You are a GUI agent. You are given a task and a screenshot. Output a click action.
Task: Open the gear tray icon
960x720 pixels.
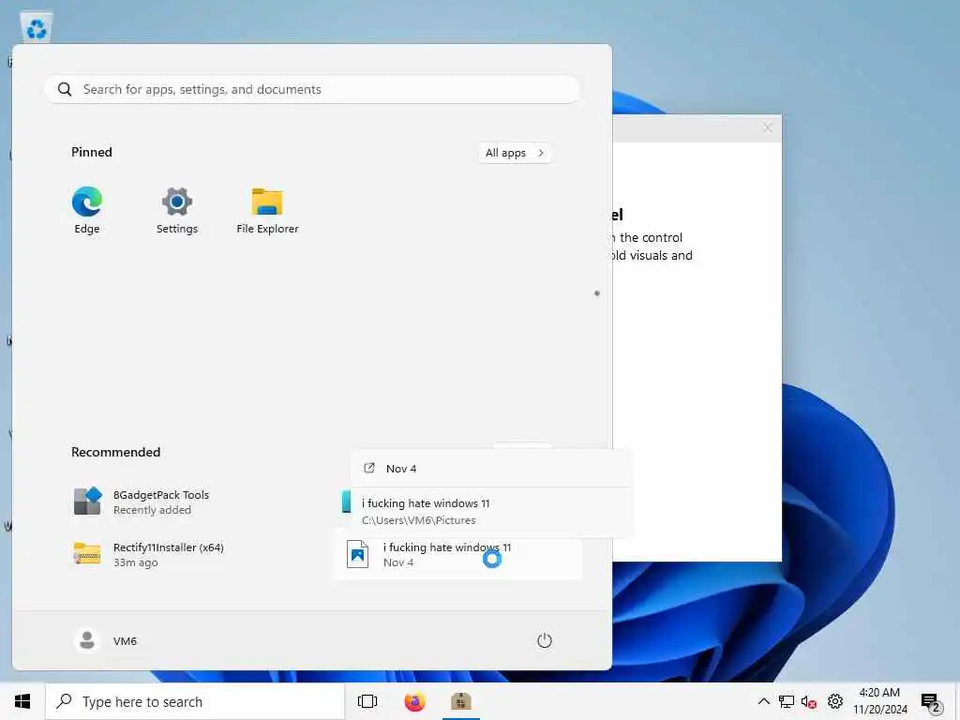click(x=835, y=701)
